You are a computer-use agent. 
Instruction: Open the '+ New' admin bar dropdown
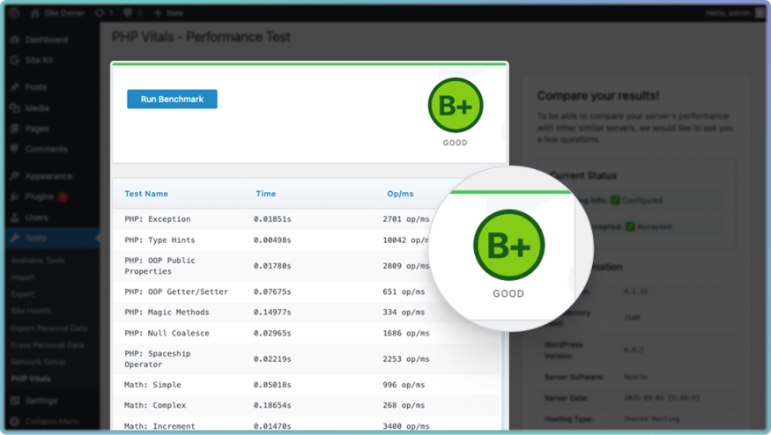[167, 14]
